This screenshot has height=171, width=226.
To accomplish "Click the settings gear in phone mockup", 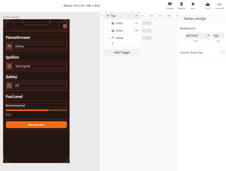I will click(x=65, y=26).
